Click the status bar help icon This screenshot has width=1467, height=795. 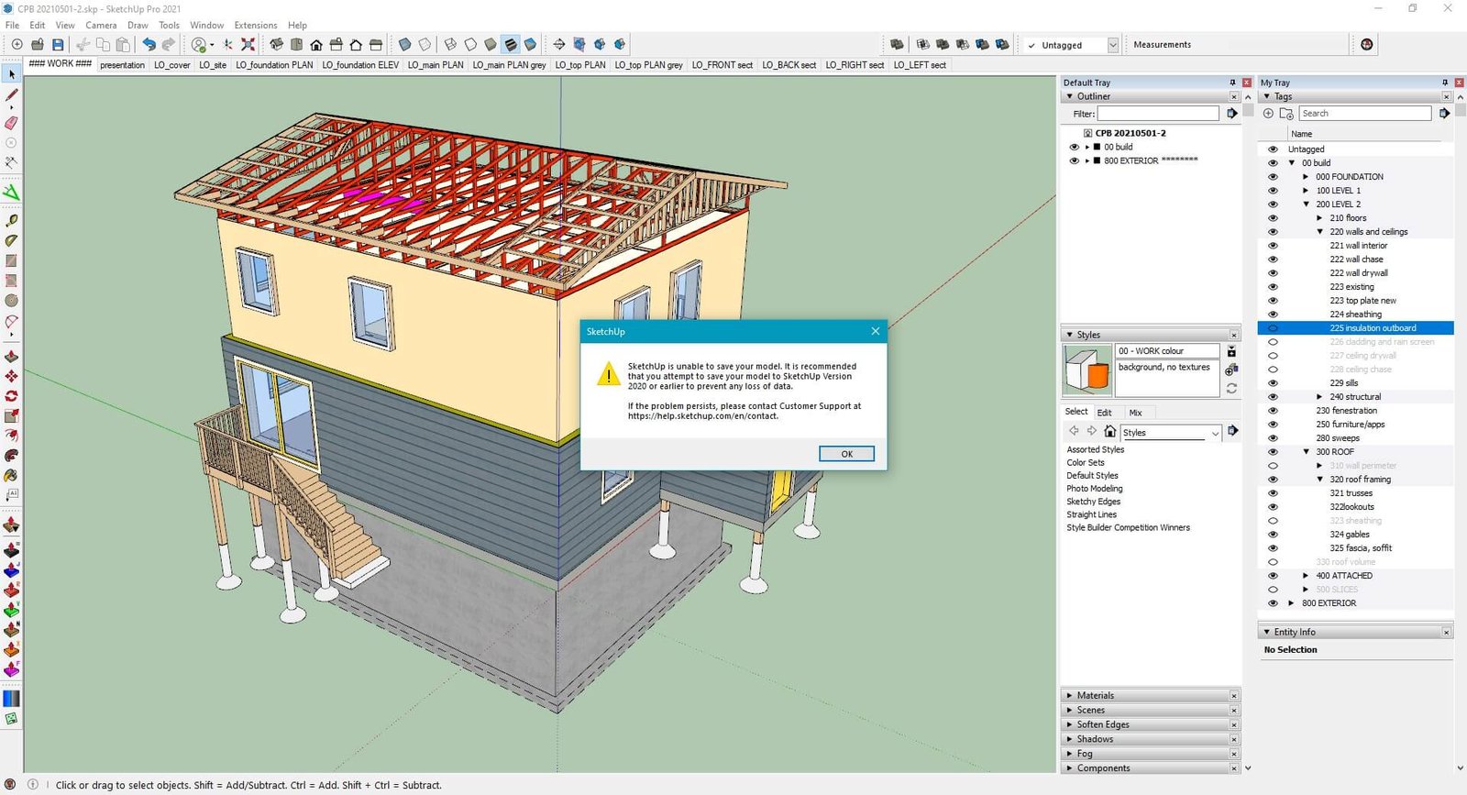[32, 784]
